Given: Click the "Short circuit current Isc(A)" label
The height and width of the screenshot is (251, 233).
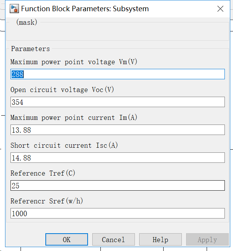Looking at the screenshot, I should [x=64, y=145].
